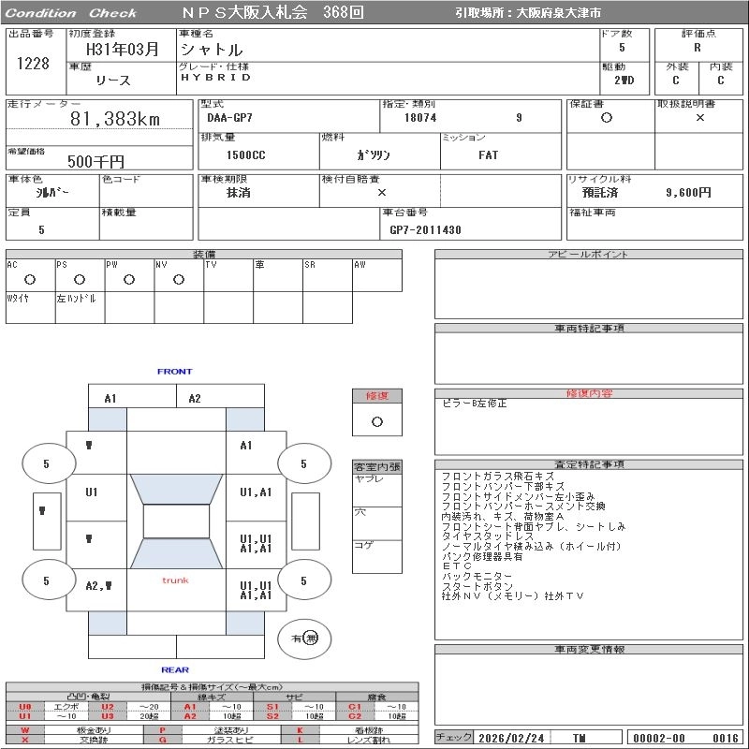Click the chassis number GP7-2011430 field
This screenshot has height=749, width=749.
click(x=425, y=229)
